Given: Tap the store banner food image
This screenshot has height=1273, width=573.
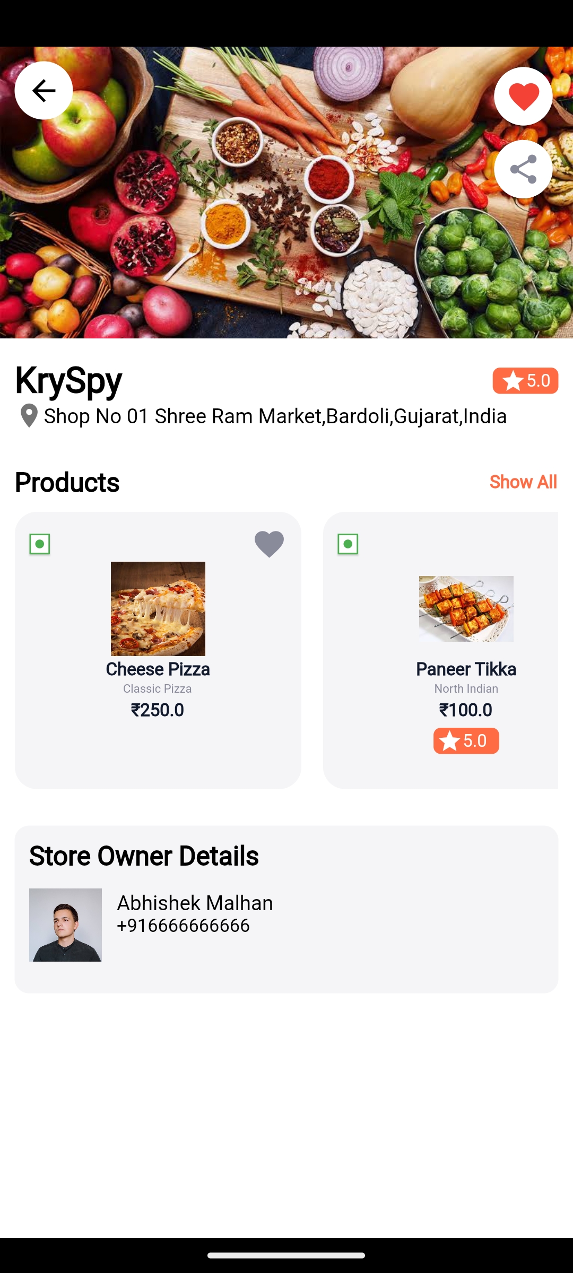Looking at the screenshot, I should click(x=286, y=239).
